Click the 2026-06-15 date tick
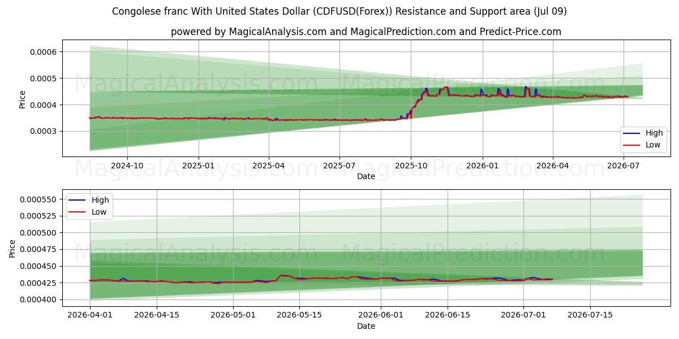This screenshot has width=679, height=339. [448, 315]
